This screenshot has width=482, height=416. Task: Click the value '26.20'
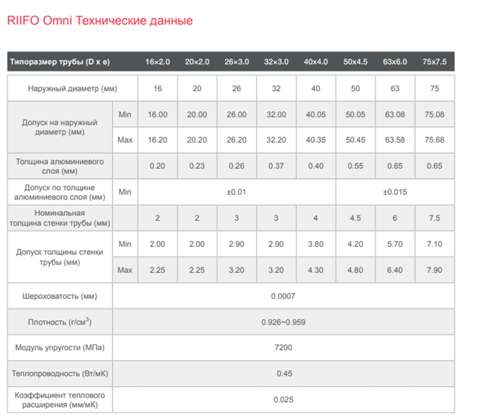coord(237,140)
